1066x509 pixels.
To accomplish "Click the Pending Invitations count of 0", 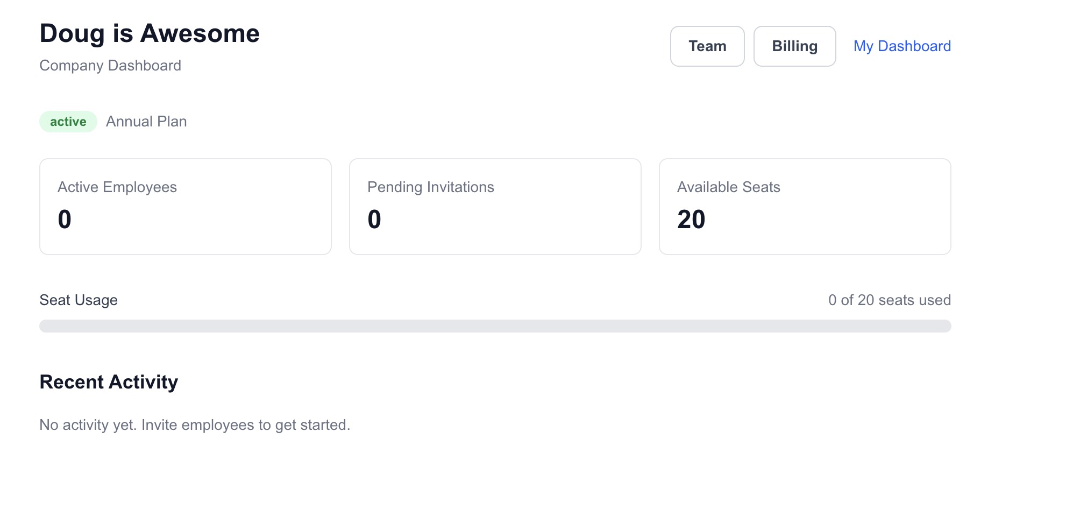I will point(373,218).
